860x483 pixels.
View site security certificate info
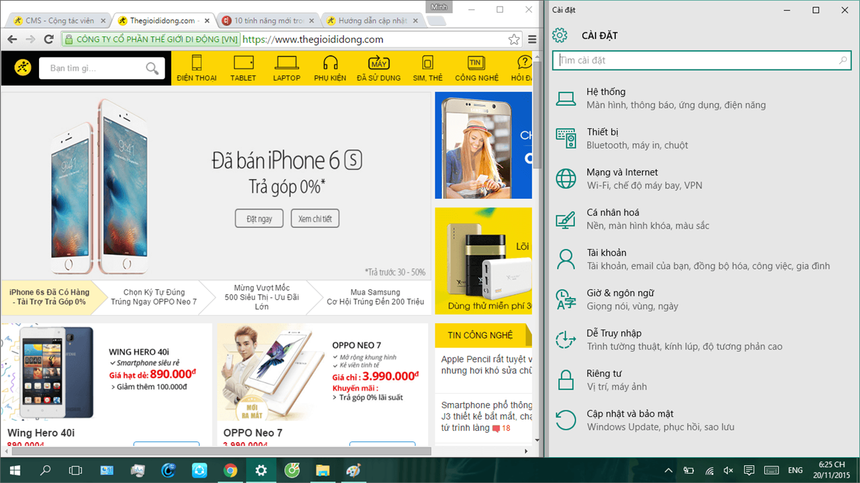(151, 40)
